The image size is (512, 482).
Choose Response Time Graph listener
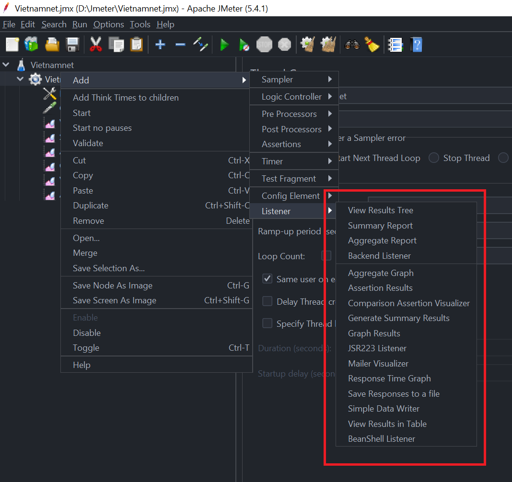(406, 379)
